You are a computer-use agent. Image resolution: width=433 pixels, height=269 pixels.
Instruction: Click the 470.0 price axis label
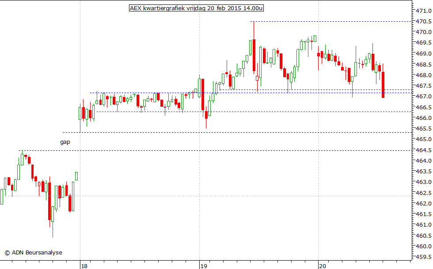pos(424,32)
